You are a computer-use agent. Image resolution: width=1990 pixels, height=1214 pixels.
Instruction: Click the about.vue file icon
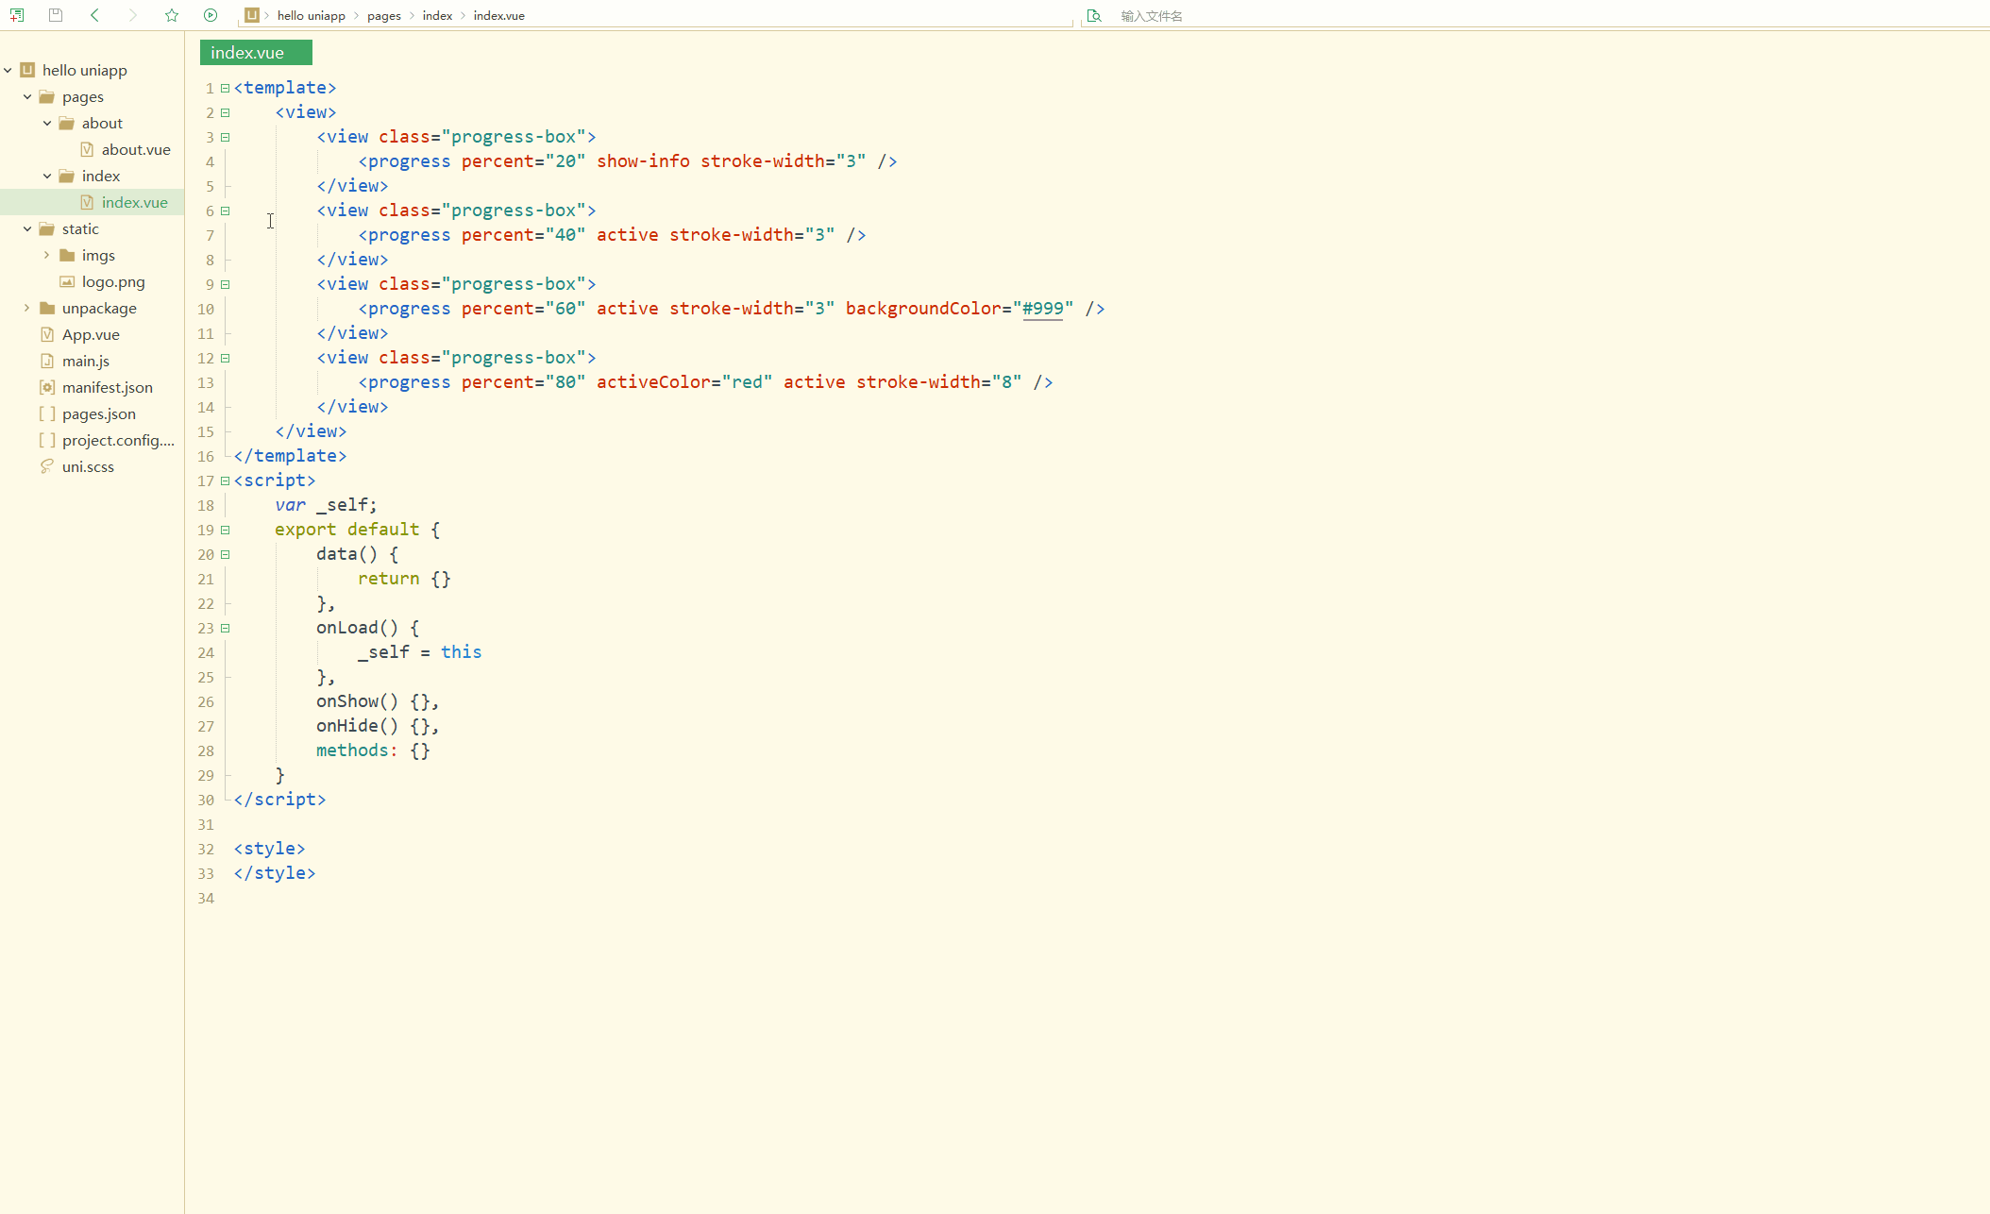pos(87,149)
